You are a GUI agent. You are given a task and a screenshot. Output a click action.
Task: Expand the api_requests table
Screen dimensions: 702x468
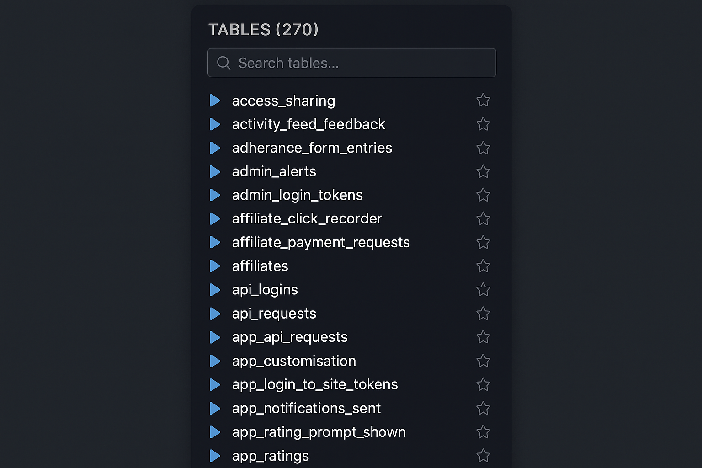pyautogui.click(x=215, y=314)
